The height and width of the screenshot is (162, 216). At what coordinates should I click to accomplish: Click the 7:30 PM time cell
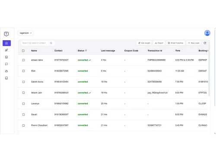[x=179, y=82]
